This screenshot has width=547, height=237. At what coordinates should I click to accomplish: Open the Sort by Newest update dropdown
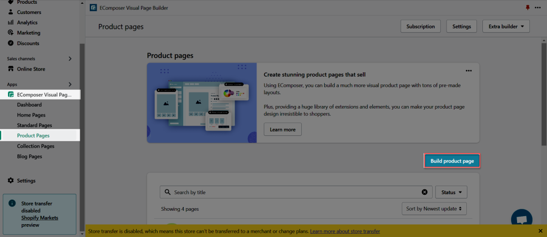tap(434, 209)
